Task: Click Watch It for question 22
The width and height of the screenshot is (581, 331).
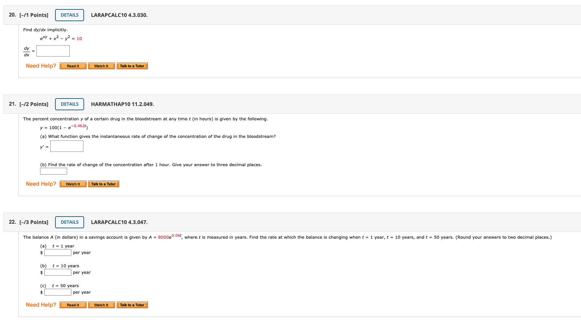Action: (101, 305)
